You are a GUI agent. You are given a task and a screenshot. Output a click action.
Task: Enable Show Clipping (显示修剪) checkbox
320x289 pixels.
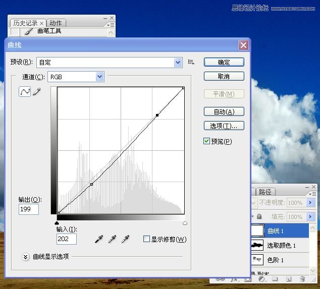click(x=146, y=239)
